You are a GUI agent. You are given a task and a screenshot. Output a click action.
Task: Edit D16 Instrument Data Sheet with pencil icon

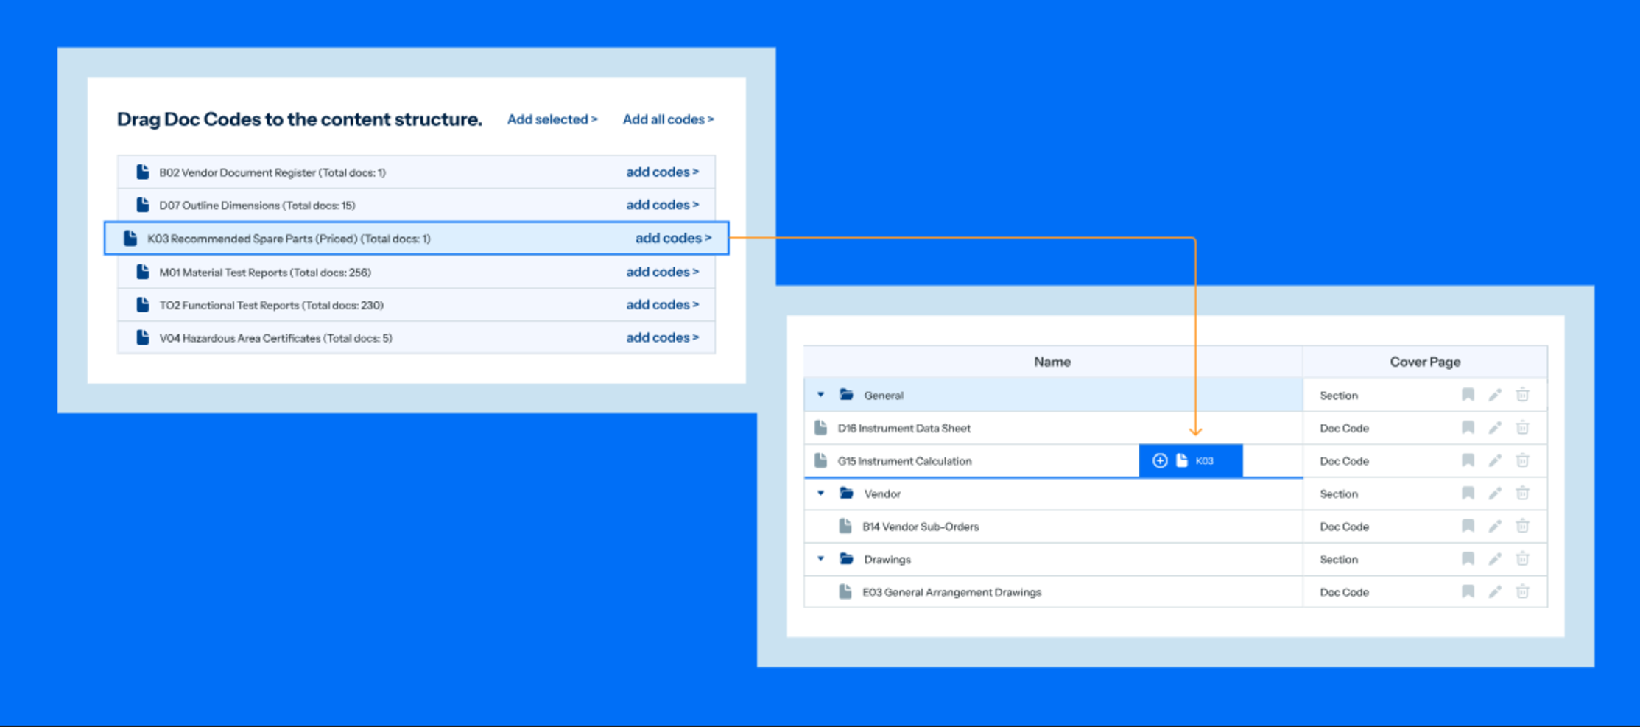[1495, 428]
